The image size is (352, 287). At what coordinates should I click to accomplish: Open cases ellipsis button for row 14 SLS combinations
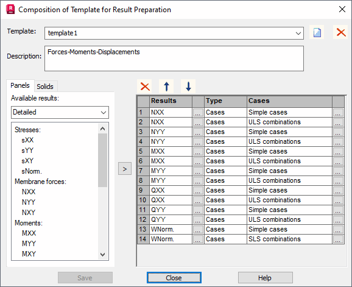338,239
